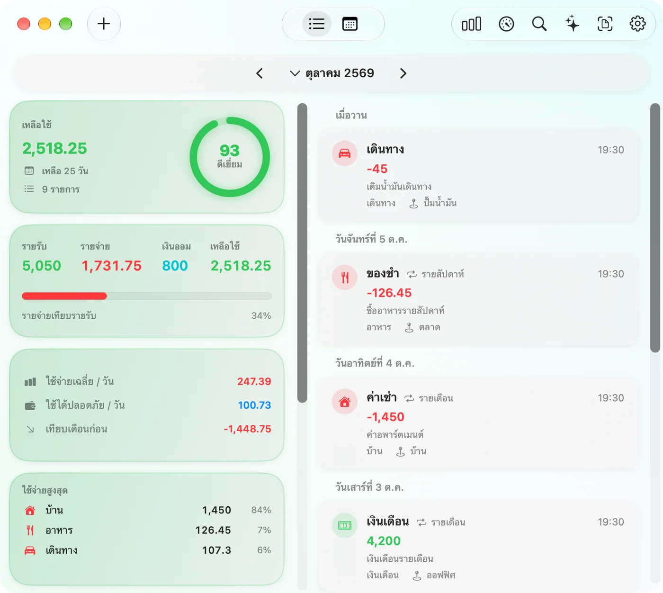The image size is (663, 593).
Task: Open the ตุลาคม 2569 month picker
Action: [x=332, y=73]
